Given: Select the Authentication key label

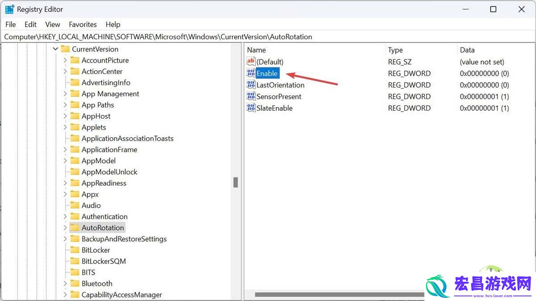Looking at the screenshot, I should (x=105, y=216).
